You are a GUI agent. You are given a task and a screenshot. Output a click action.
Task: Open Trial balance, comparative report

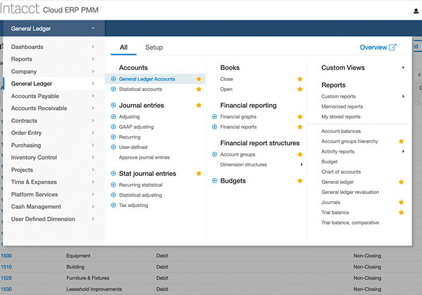click(x=350, y=223)
